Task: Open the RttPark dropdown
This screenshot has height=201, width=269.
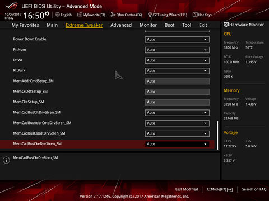Action: (x=177, y=71)
